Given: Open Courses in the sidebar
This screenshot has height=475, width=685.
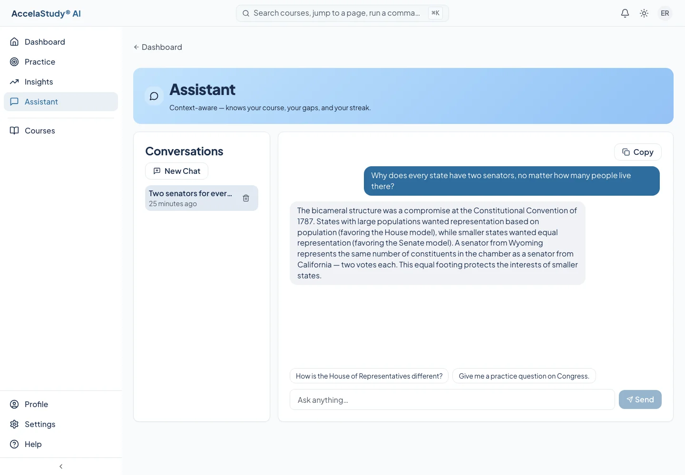Looking at the screenshot, I should 61,131.
